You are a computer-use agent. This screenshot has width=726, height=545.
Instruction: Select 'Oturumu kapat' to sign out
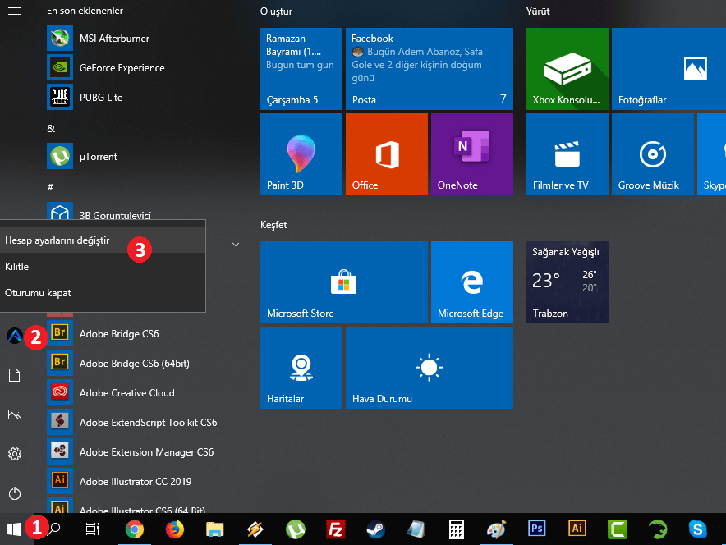38,293
